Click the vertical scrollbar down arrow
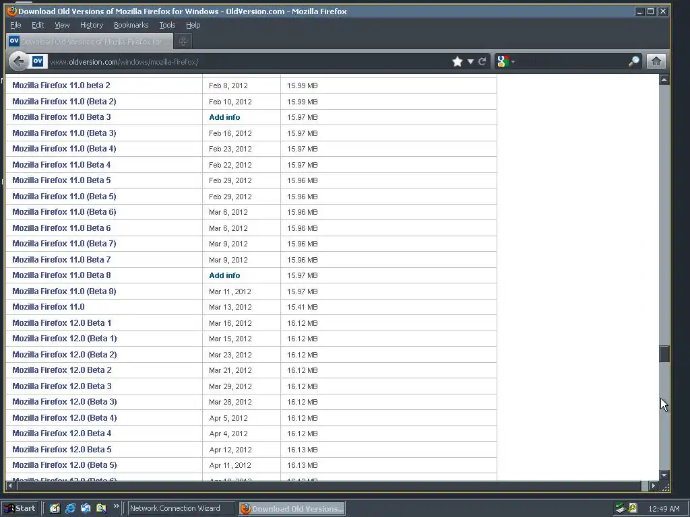This screenshot has height=517, width=690. point(664,475)
